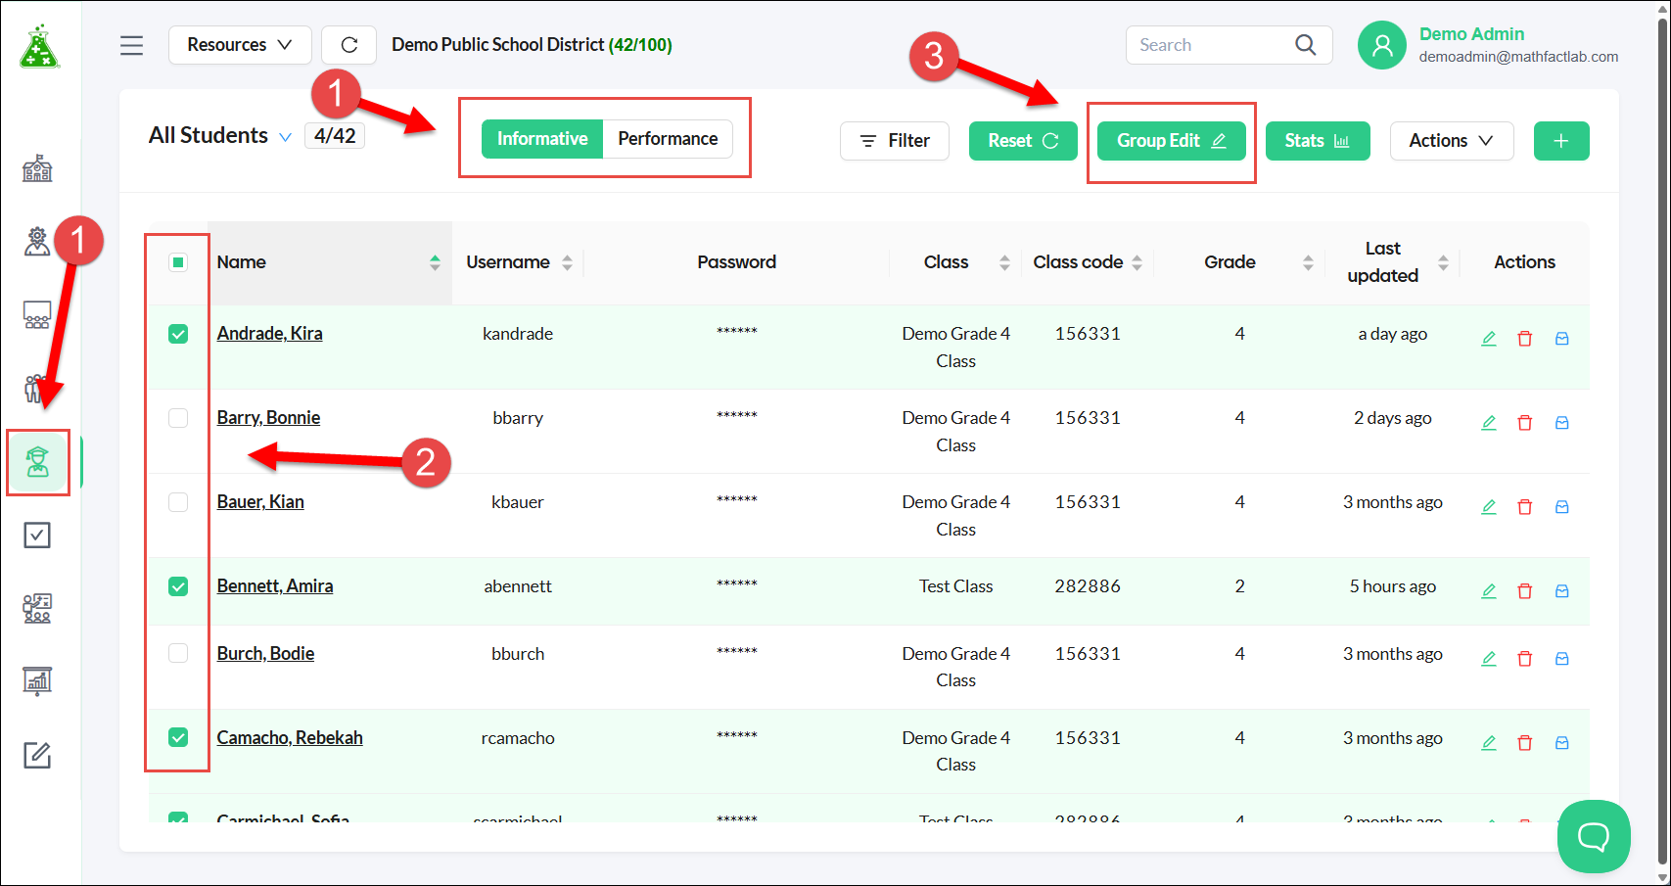This screenshot has width=1671, height=886.
Task: Uncheck the Camacho, Rebekah checkbox
Action: (x=178, y=737)
